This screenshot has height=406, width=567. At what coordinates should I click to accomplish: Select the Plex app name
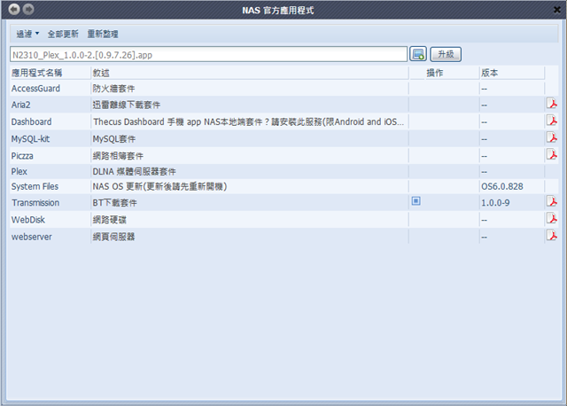click(19, 171)
